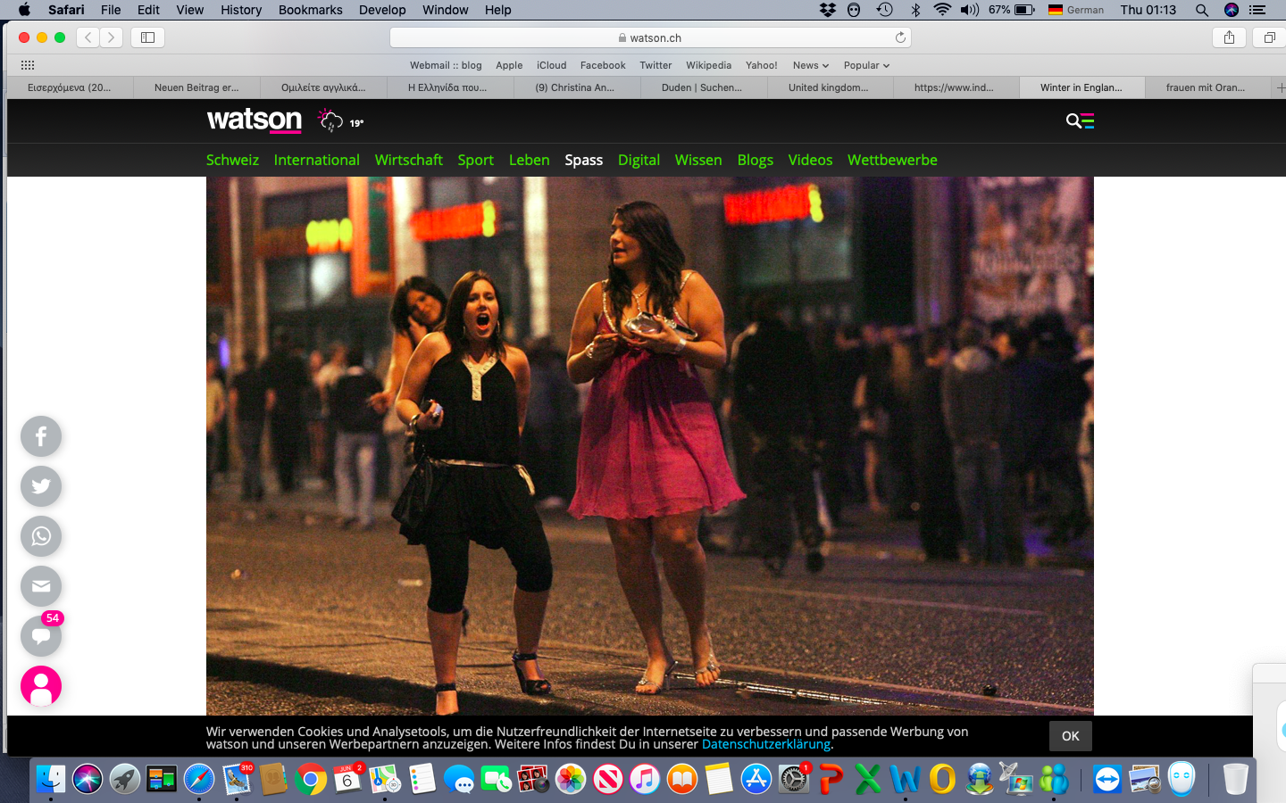Share article via email envelope button
Viewport: 1286px width, 803px height.
coord(41,586)
